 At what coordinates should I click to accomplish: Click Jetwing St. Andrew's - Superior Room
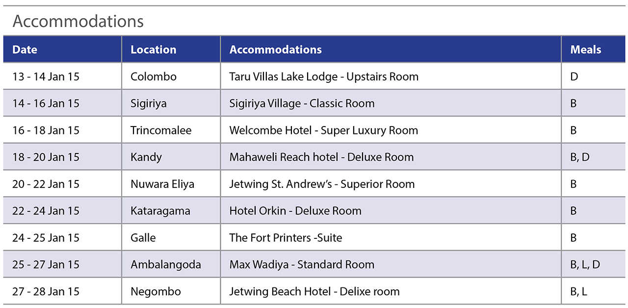click(322, 184)
